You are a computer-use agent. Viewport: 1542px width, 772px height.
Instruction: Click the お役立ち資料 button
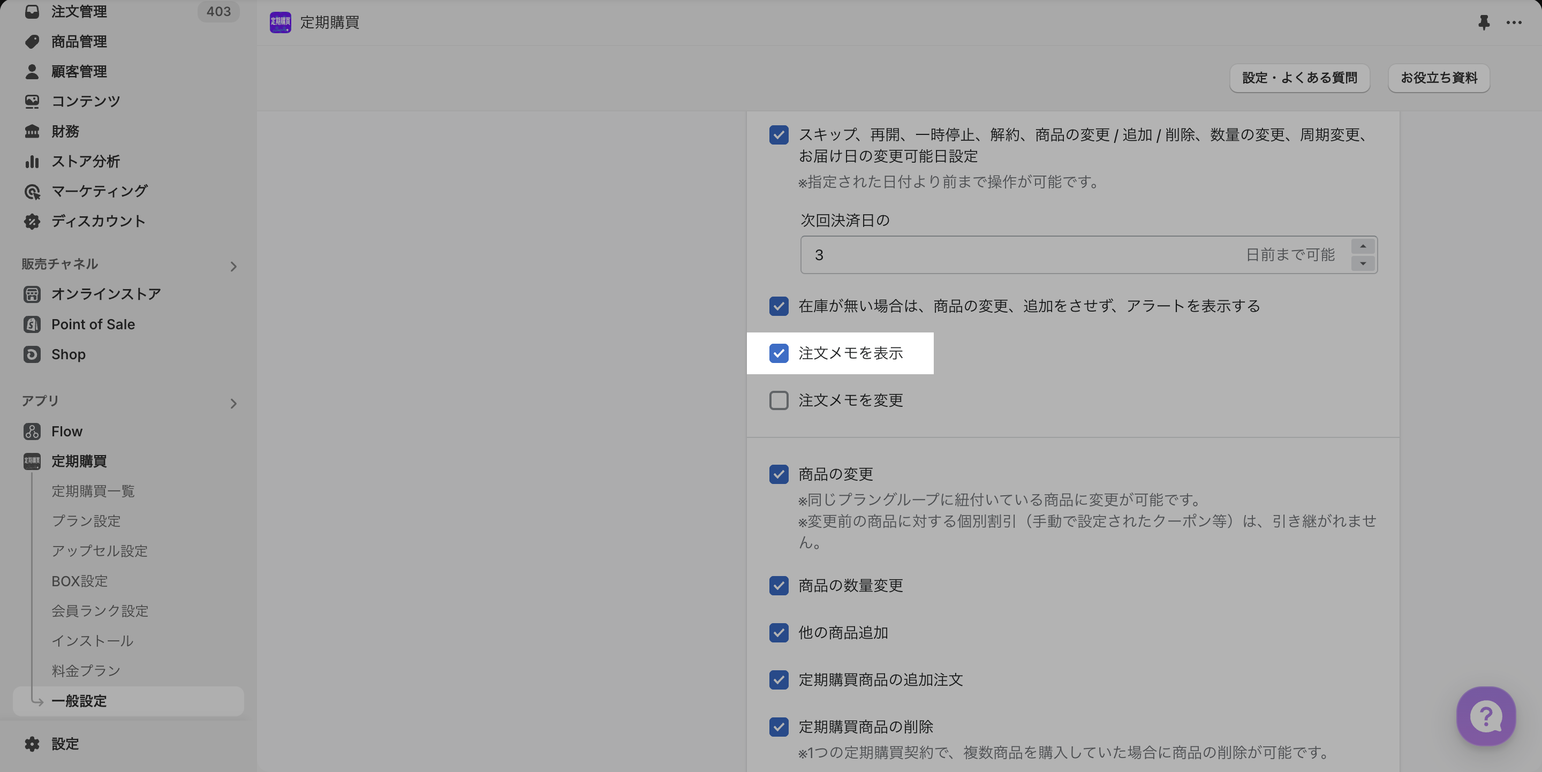[1439, 78]
